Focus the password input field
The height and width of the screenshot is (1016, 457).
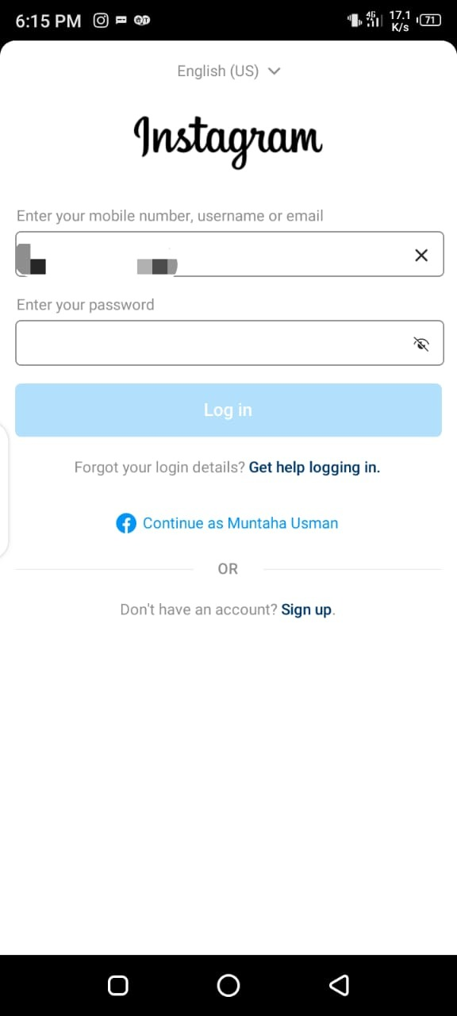coord(229,343)
